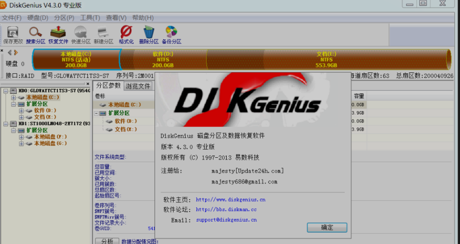Expand the 本地磁盘(G:) tree node

click(21, 143)
